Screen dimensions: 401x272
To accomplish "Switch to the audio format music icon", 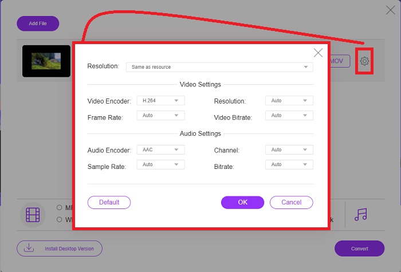I will [360, 214].
